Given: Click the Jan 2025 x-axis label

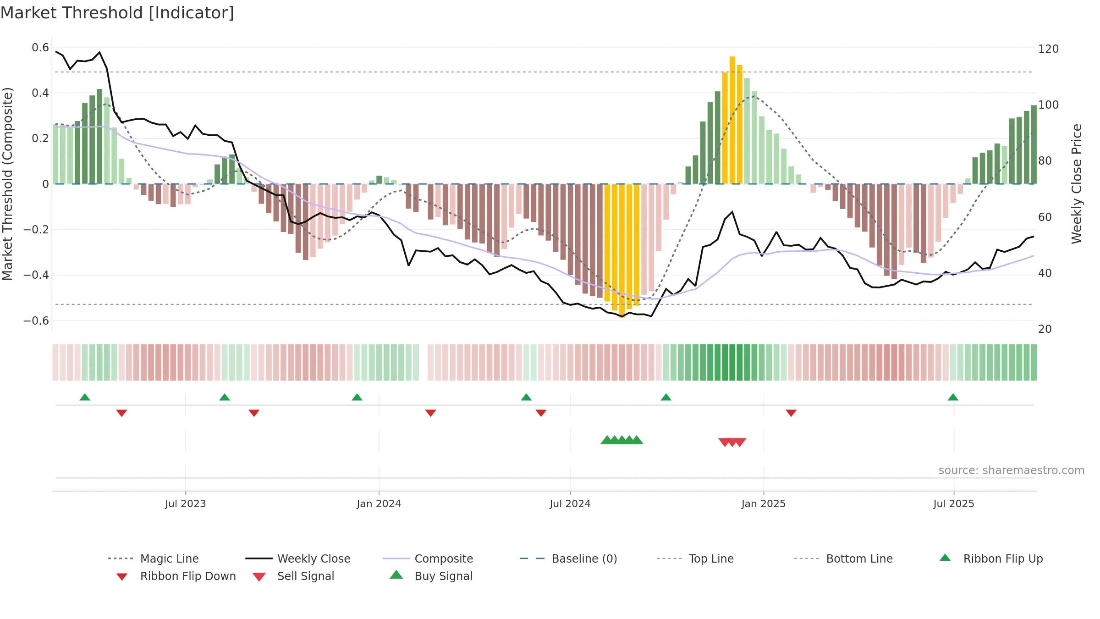Looking at the screenshot, I should [764, 503].
